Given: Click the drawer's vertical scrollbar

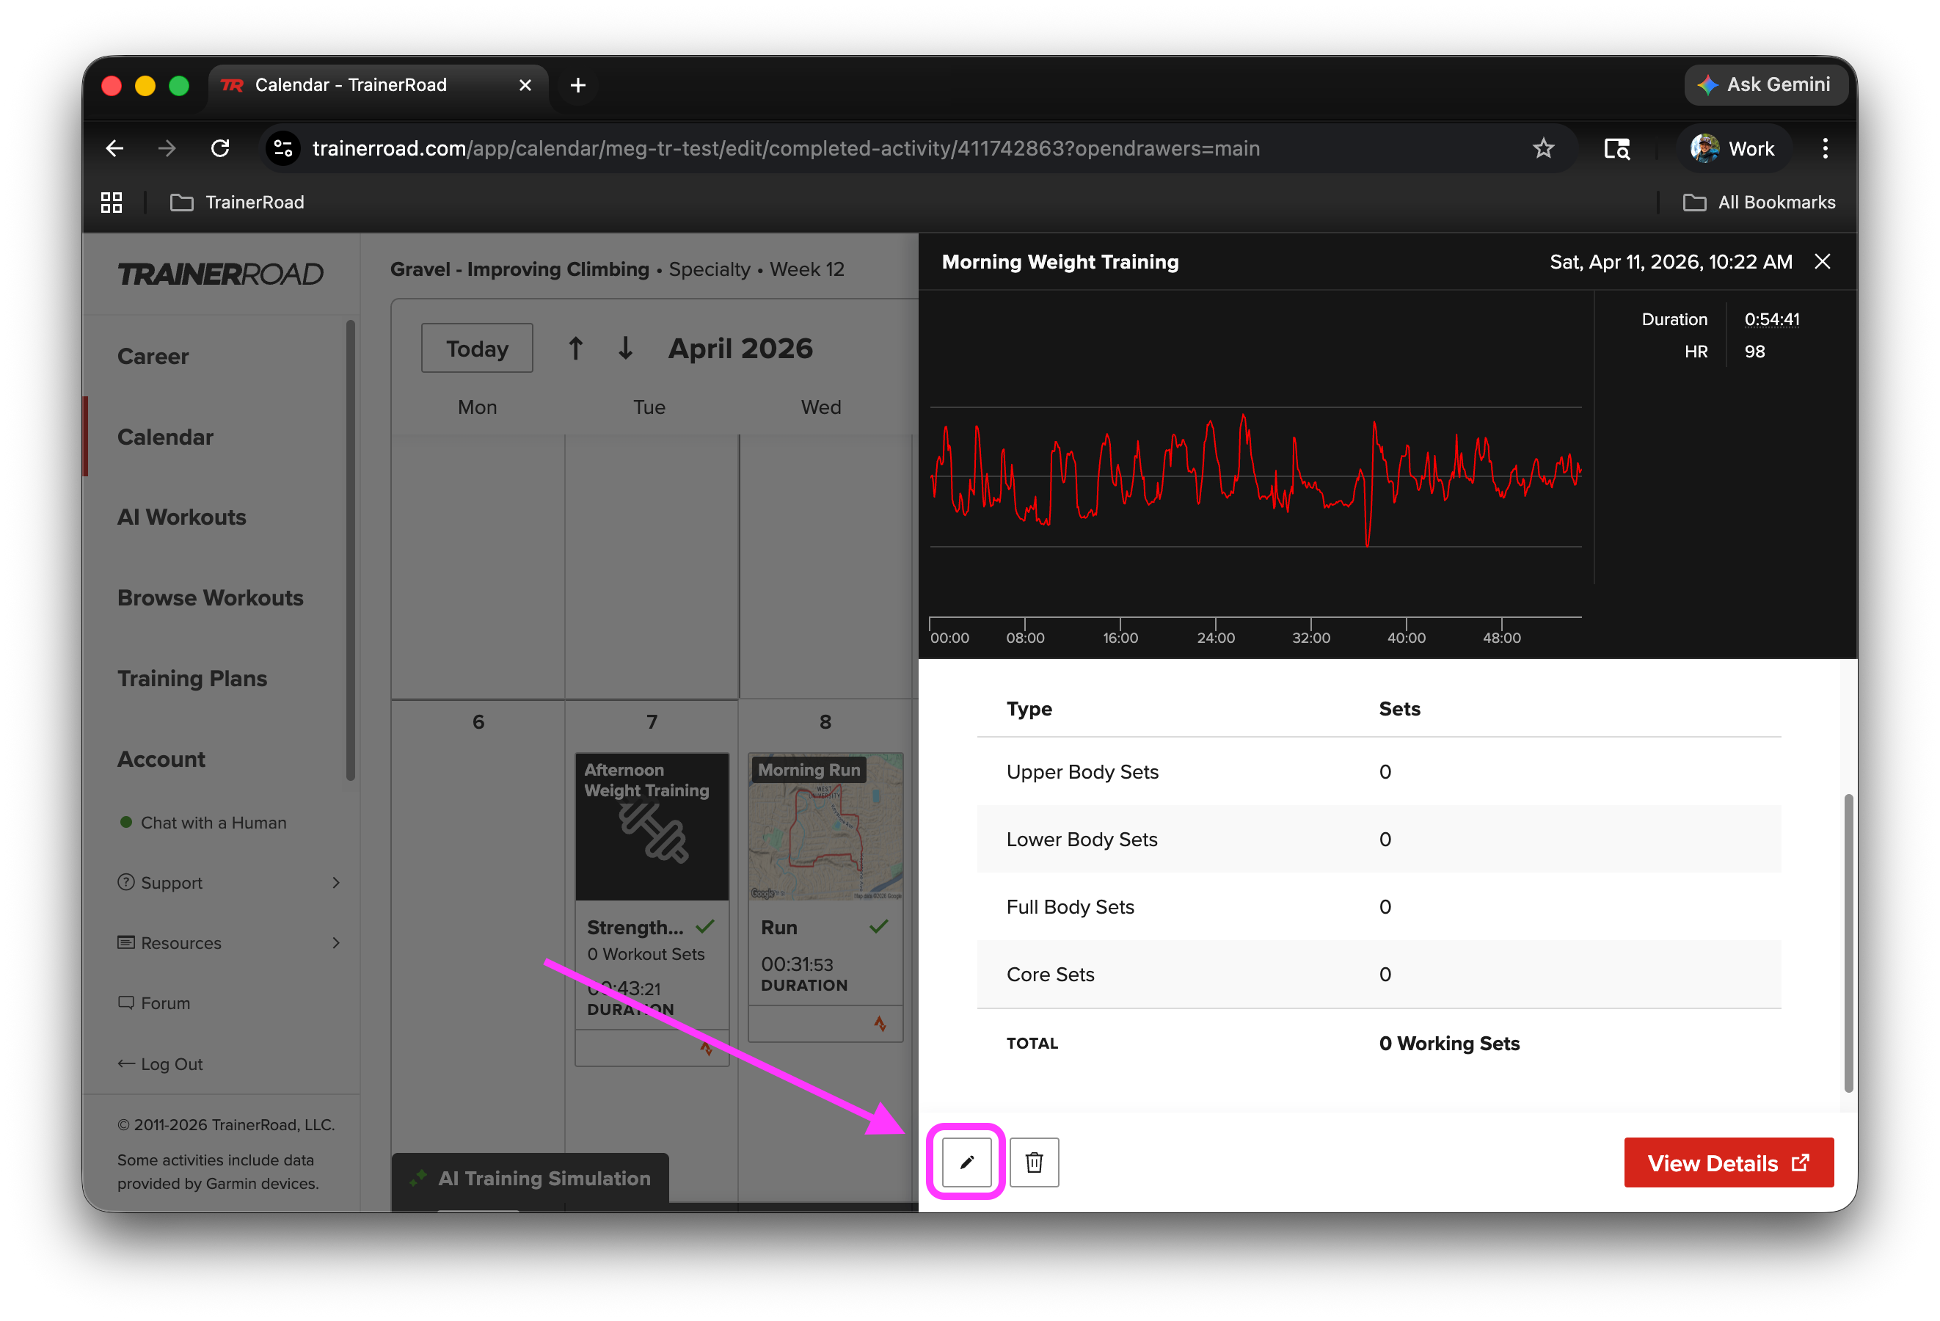Looking at the screenshot, I should pos(1848,944).
